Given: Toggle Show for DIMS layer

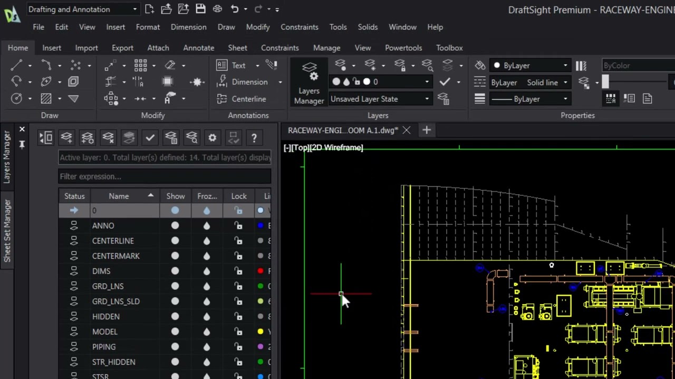Looking at the screenshot, I should coord(175,271).
